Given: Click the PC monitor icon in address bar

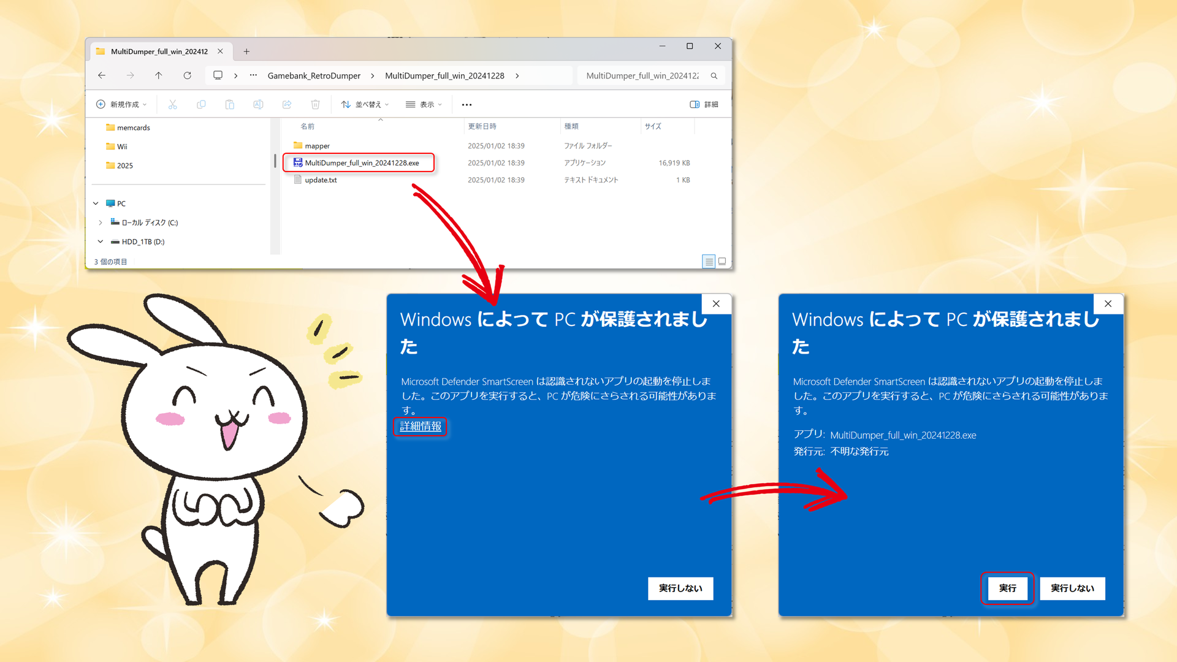Looking at the screenshot, I should click(218, 75).
